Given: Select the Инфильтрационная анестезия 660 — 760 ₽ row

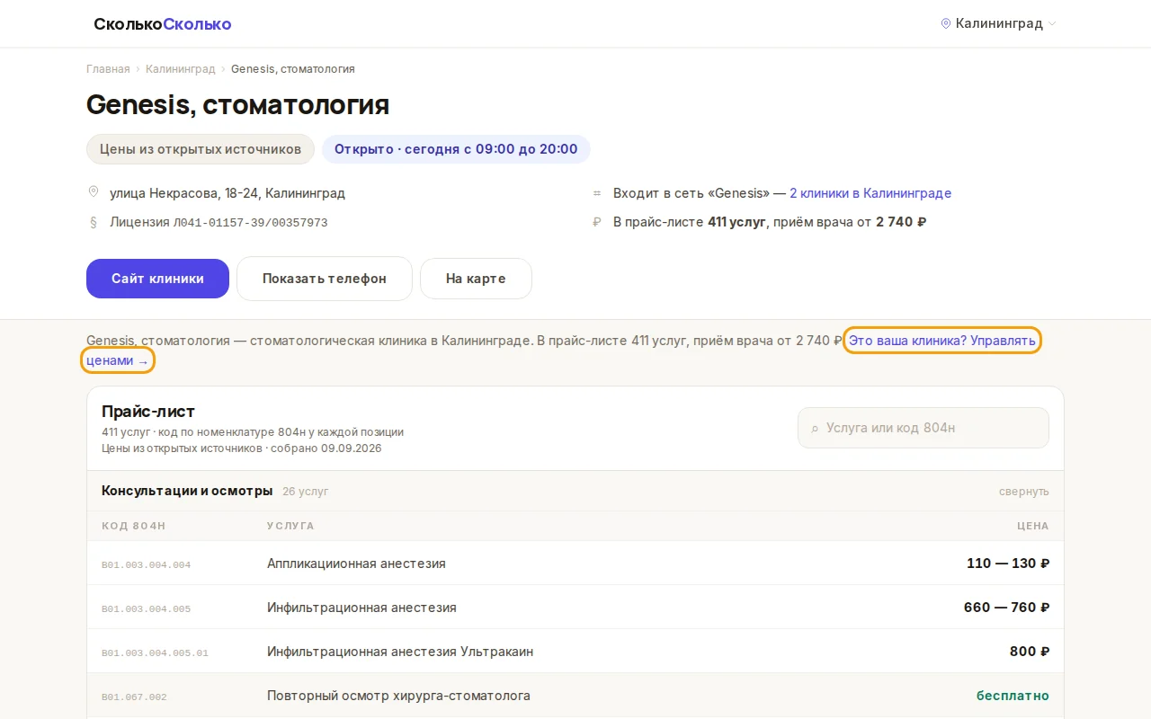Looking at the screenshot, I should point(575,608).
